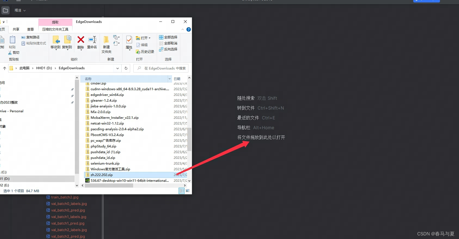459x239 pixels.
Task: Select the file selenium-trunk.zip
Action: coord(105,164)
